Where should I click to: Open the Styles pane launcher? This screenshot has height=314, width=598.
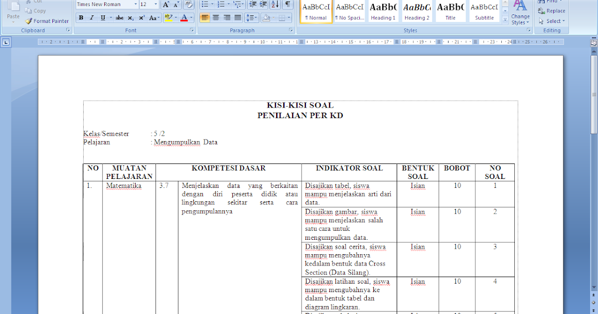pyautogui.click(x=529, y=30)
